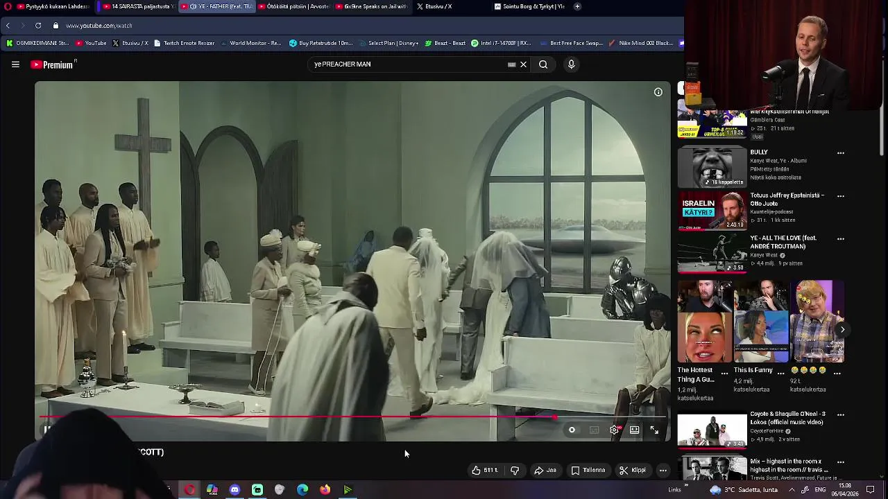
Task: Open options for Mix - highest in the room
Action: pyautogui.click(x=840, y=462)
